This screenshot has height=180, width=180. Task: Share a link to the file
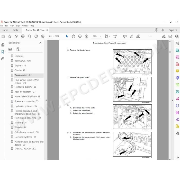click(164, 36)
